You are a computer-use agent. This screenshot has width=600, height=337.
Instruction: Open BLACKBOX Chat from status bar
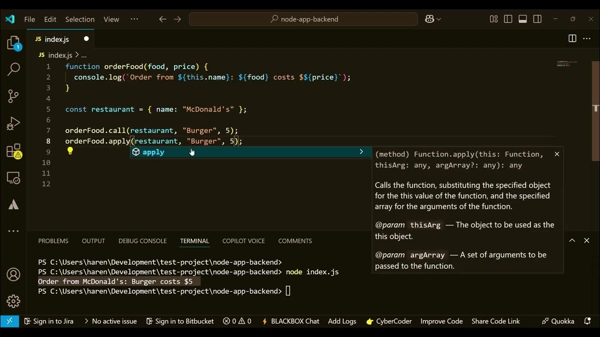291,321
